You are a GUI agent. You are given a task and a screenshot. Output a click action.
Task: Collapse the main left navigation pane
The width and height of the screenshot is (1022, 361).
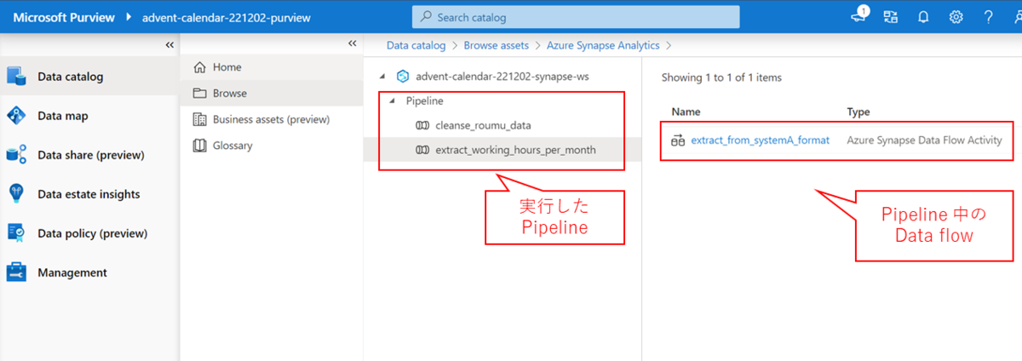(x=169, y=44)
